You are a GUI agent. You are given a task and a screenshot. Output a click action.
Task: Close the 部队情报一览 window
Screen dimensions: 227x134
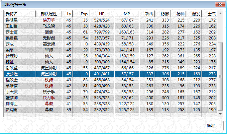click(x=220, y=5)
